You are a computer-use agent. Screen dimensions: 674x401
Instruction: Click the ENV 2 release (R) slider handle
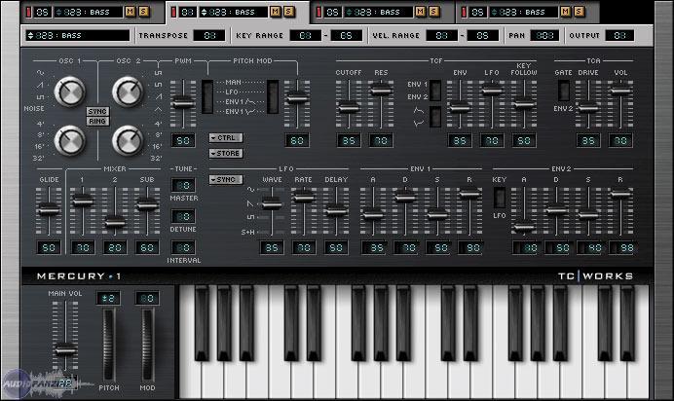click(x=620, y=194)
